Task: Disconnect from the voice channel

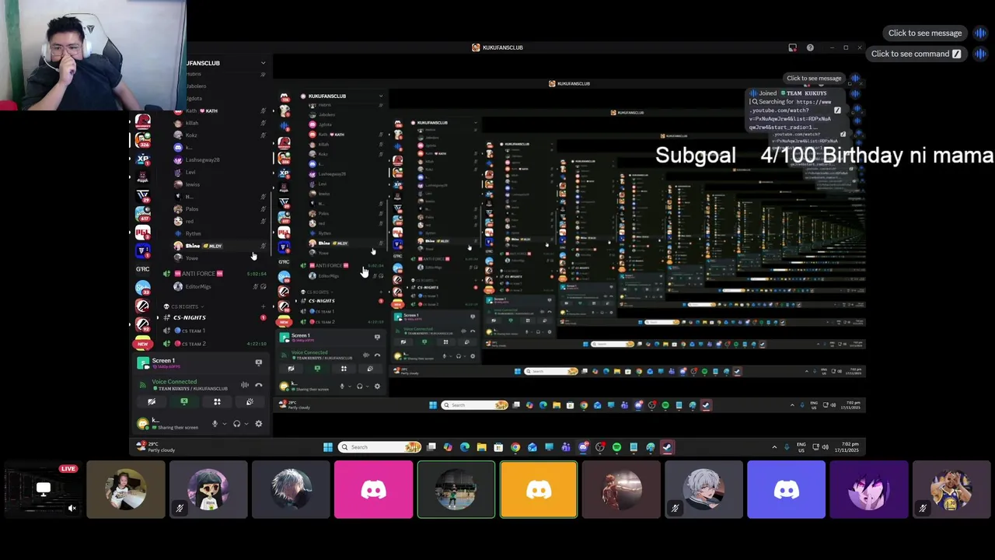Action: click(x=259, y=384)
